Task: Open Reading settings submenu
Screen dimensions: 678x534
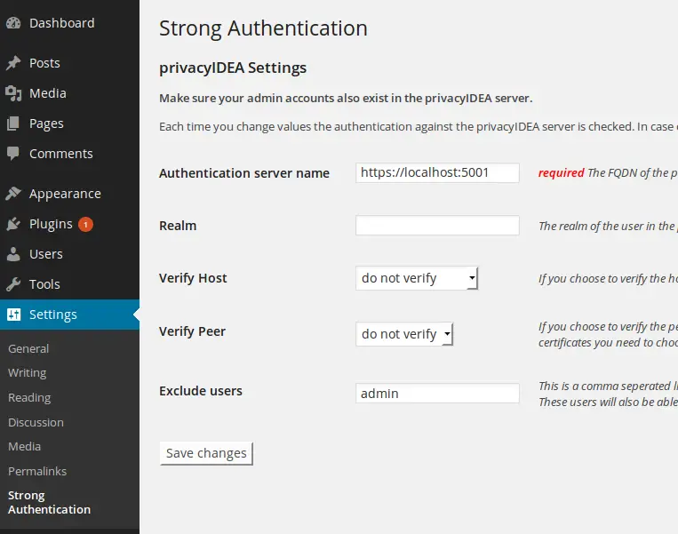Action: [x=29, y=397]
